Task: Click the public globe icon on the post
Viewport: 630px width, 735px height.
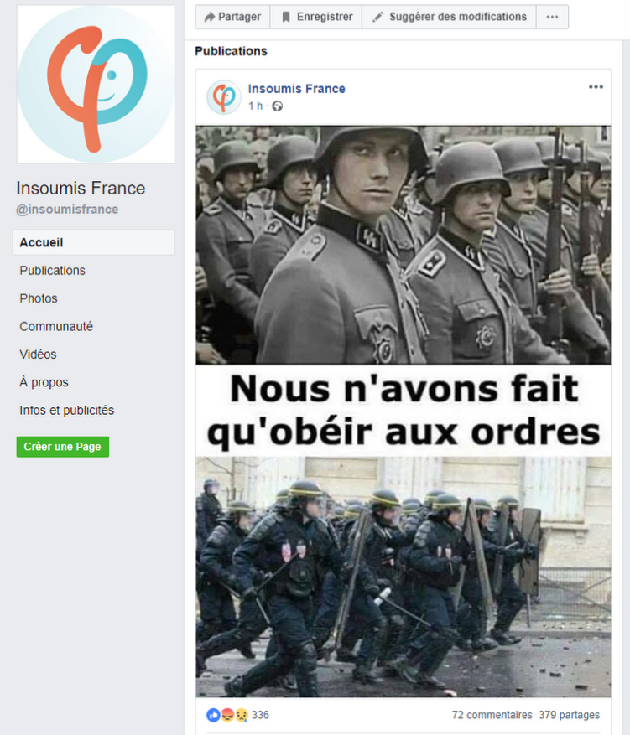Action: click(277, 106)
